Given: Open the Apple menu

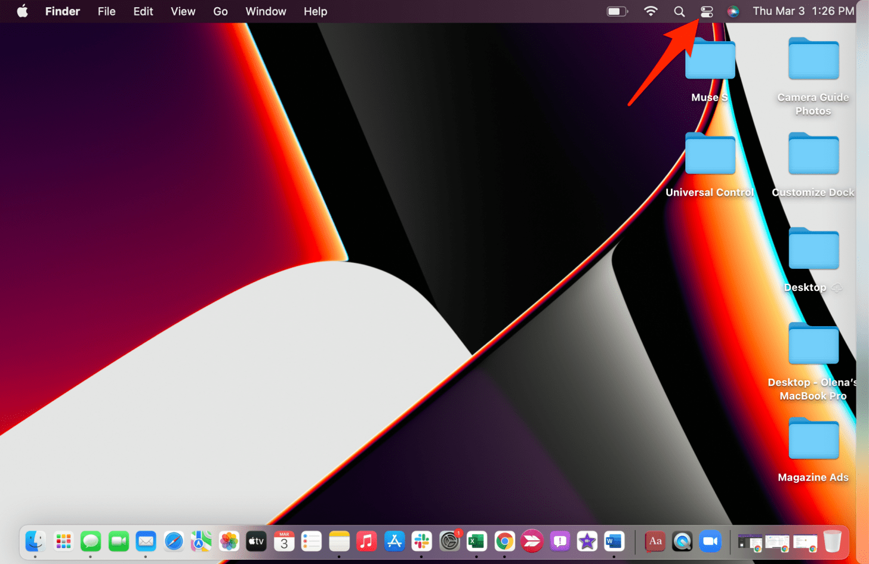Looking at the screenshot, I should point(22,11).
